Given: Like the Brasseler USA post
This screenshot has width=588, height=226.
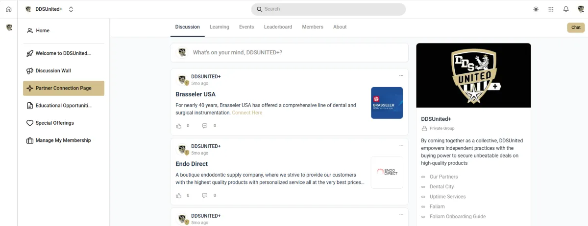Looking at the screenshot, I should 179,126.
